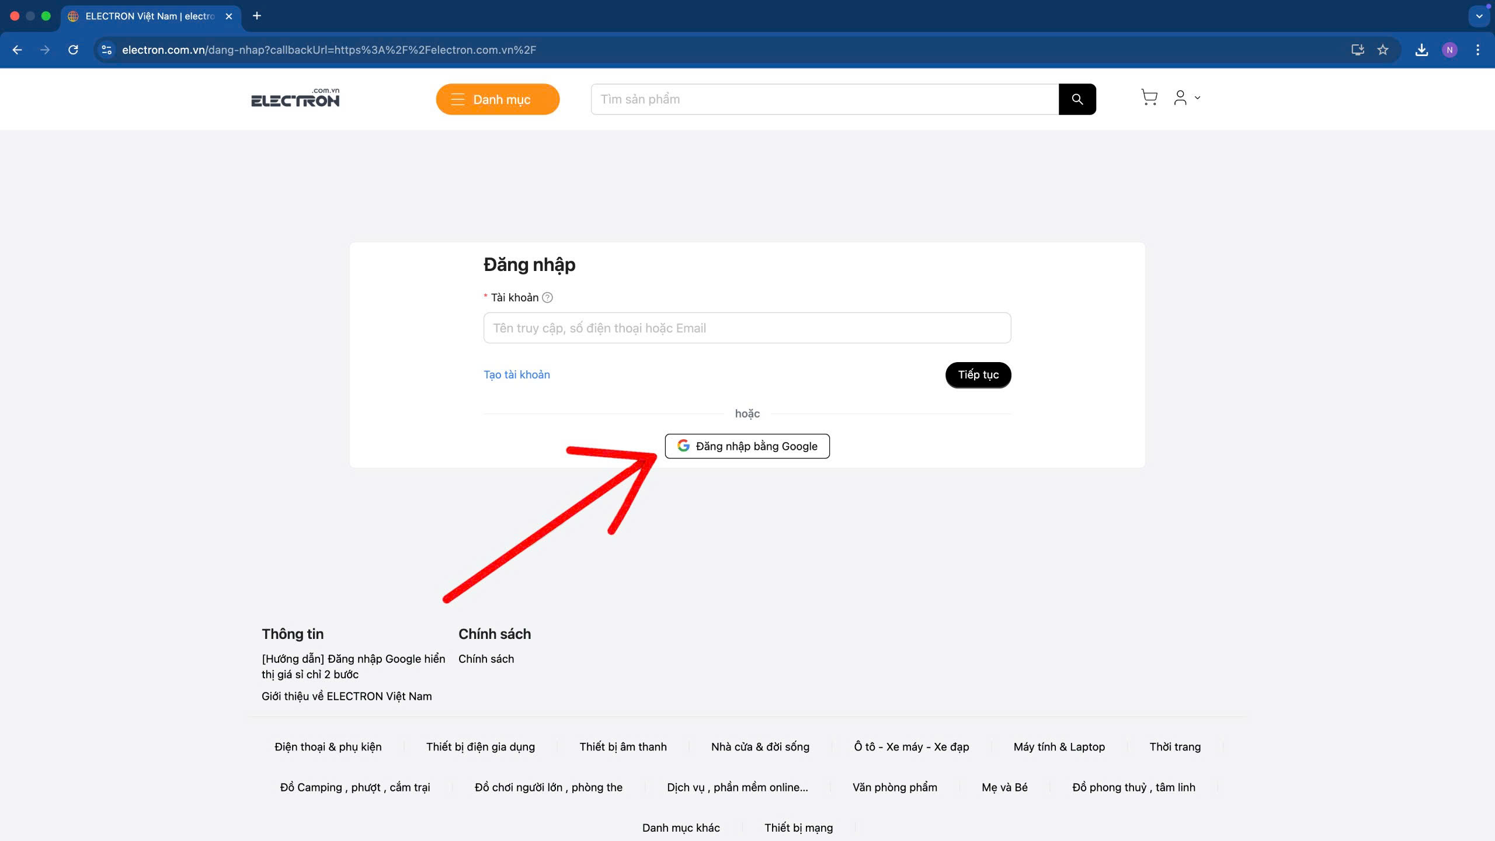This screenshot has width=1495, height=841.
Task: Open Chrome downloads icon
Action: coord(1421,50)
